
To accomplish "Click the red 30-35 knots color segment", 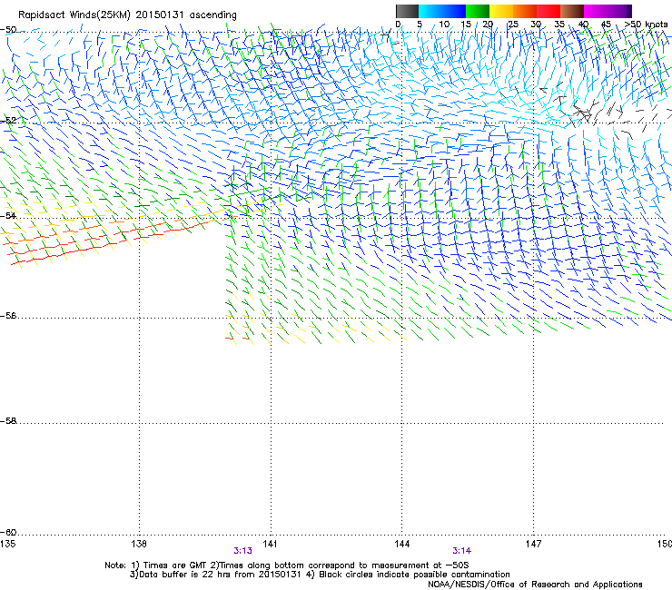I will tap(548, 11).
